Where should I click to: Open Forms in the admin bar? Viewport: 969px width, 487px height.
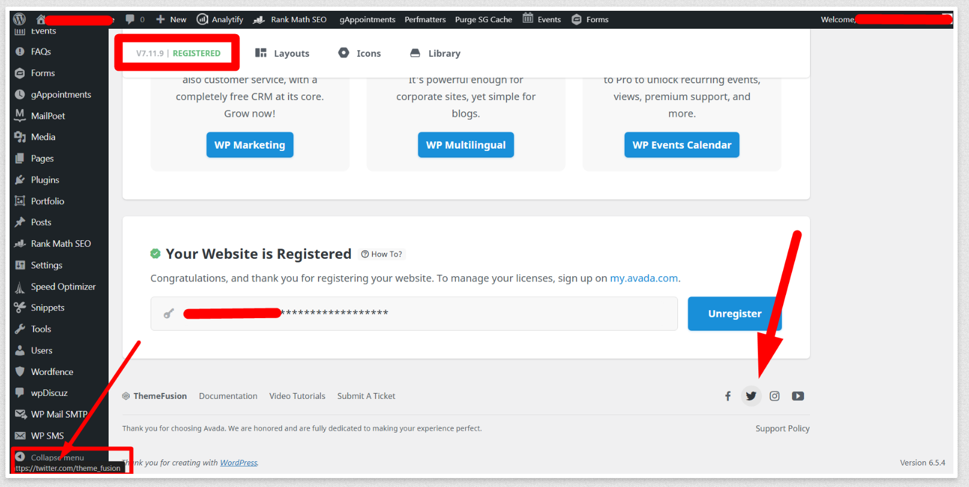pos(590,19)
